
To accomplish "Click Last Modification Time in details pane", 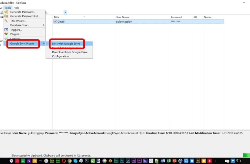I will [x=204, y=133].
